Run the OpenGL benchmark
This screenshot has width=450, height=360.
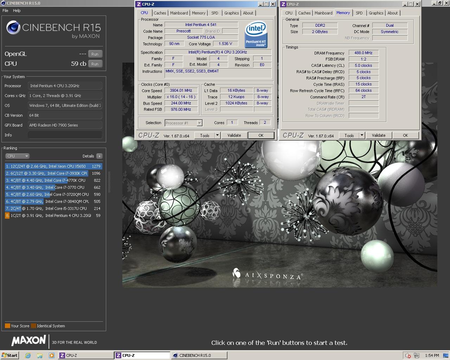coord(95,54)
